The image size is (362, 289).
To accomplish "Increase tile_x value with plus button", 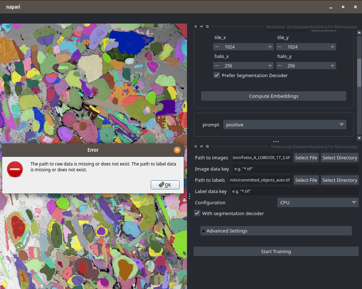I will [270, 47].
